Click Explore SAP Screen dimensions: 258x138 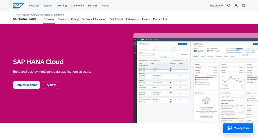216,6
